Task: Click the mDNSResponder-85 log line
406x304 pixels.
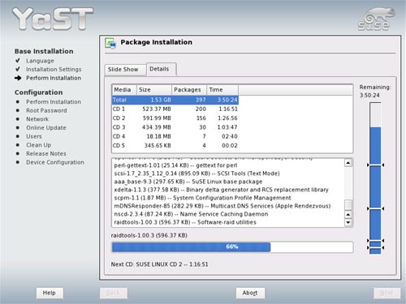Action: tap(222, 206)
